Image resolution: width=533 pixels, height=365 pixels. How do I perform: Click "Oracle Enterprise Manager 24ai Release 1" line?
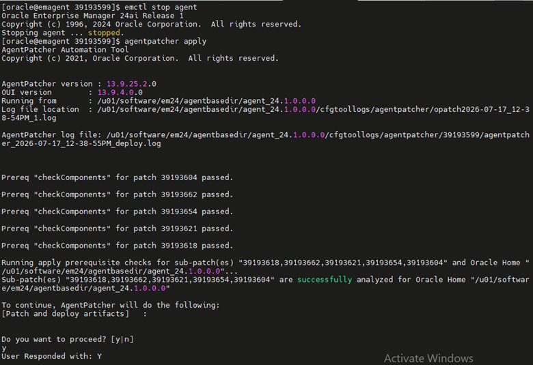point(92,16)
